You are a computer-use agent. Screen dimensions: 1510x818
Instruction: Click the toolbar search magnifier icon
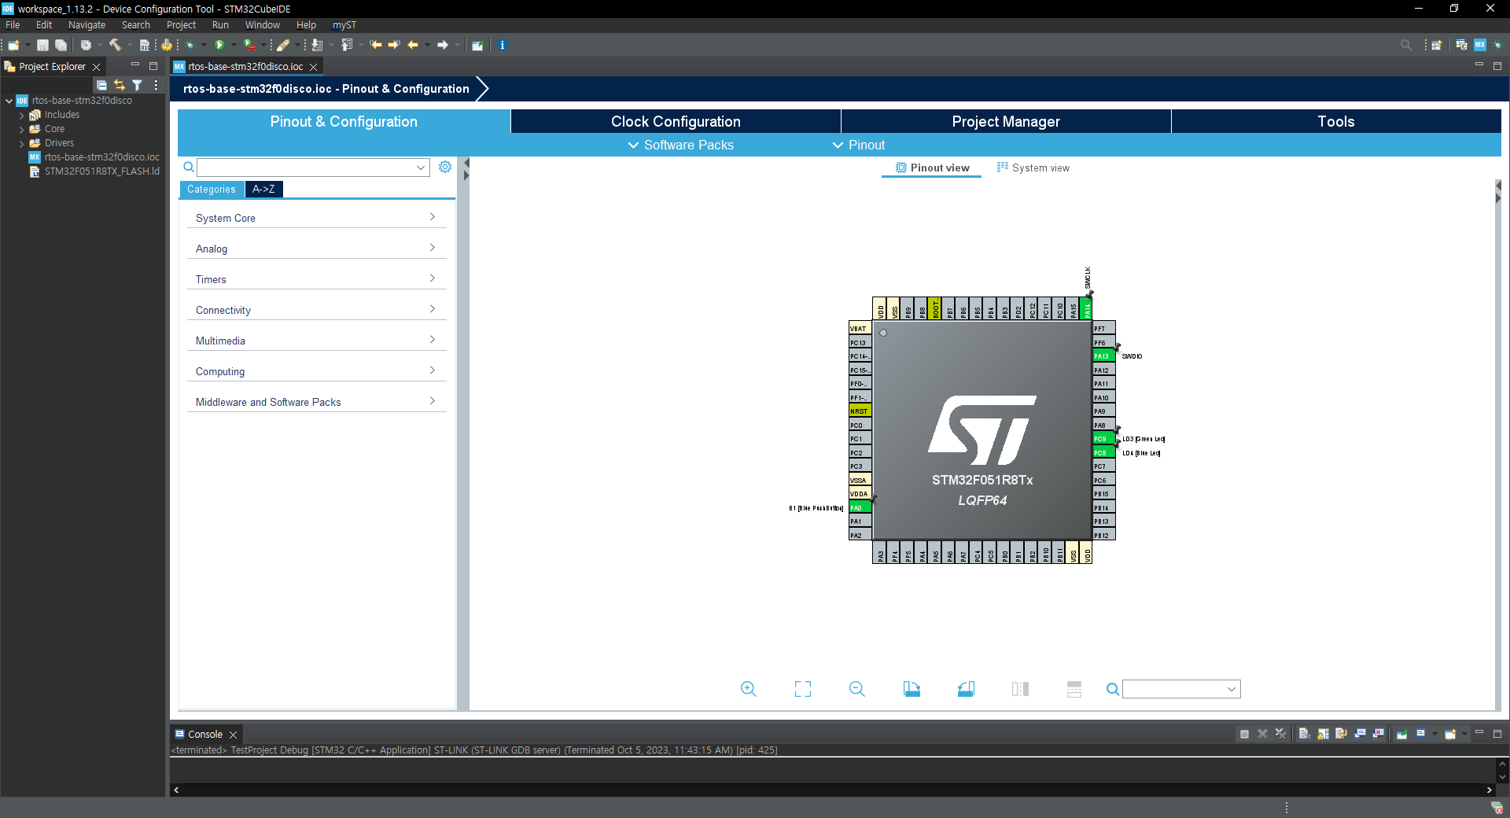(1406, 45)
